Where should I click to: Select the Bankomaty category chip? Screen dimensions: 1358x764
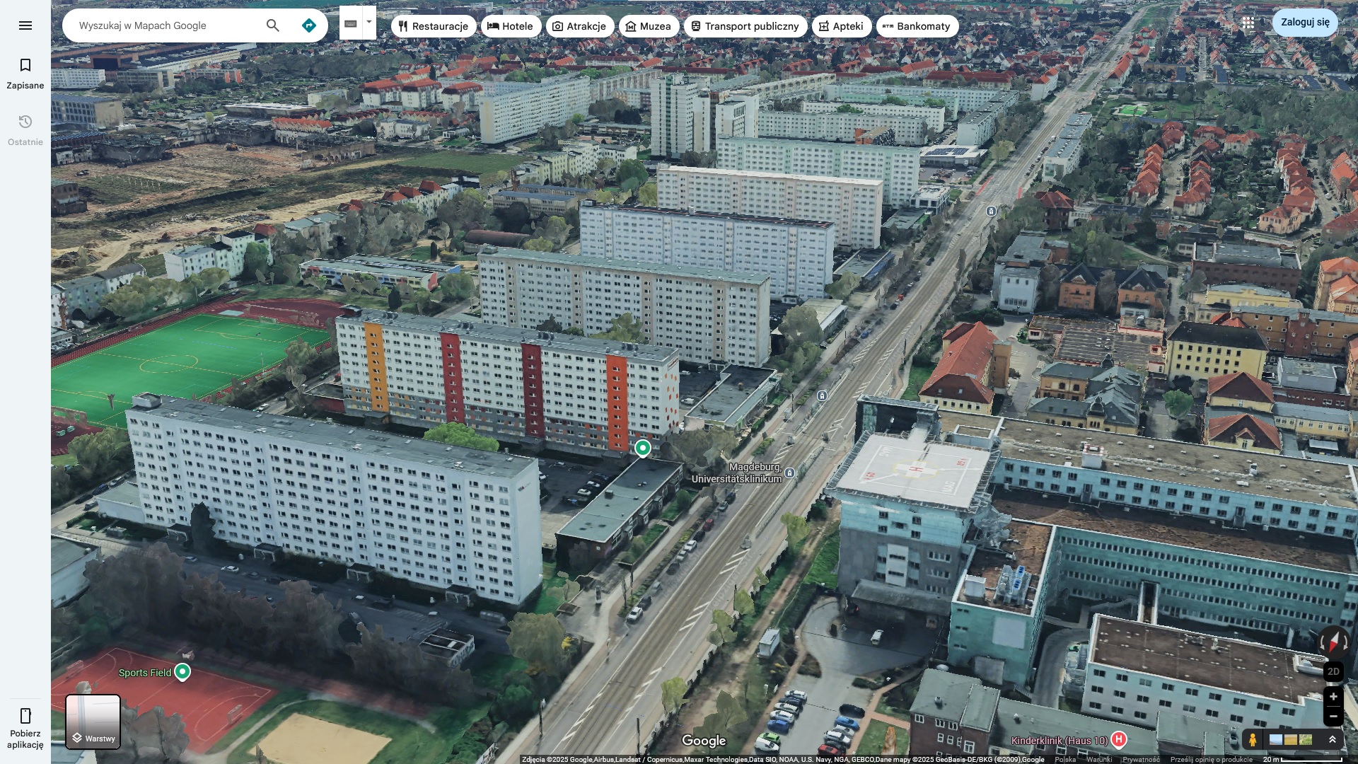pyautogui.click(x=917, y=26)
